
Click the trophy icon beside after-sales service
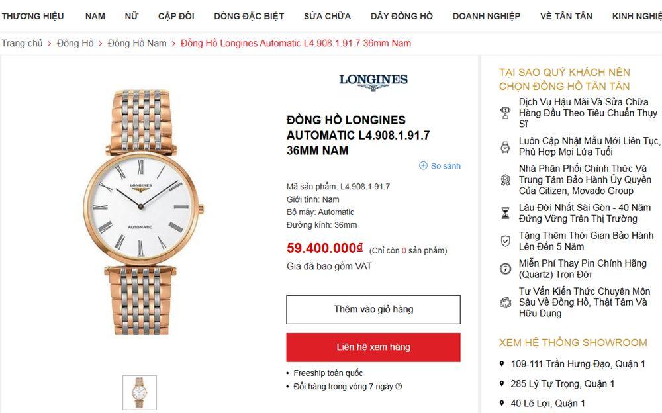coord(506,113)
